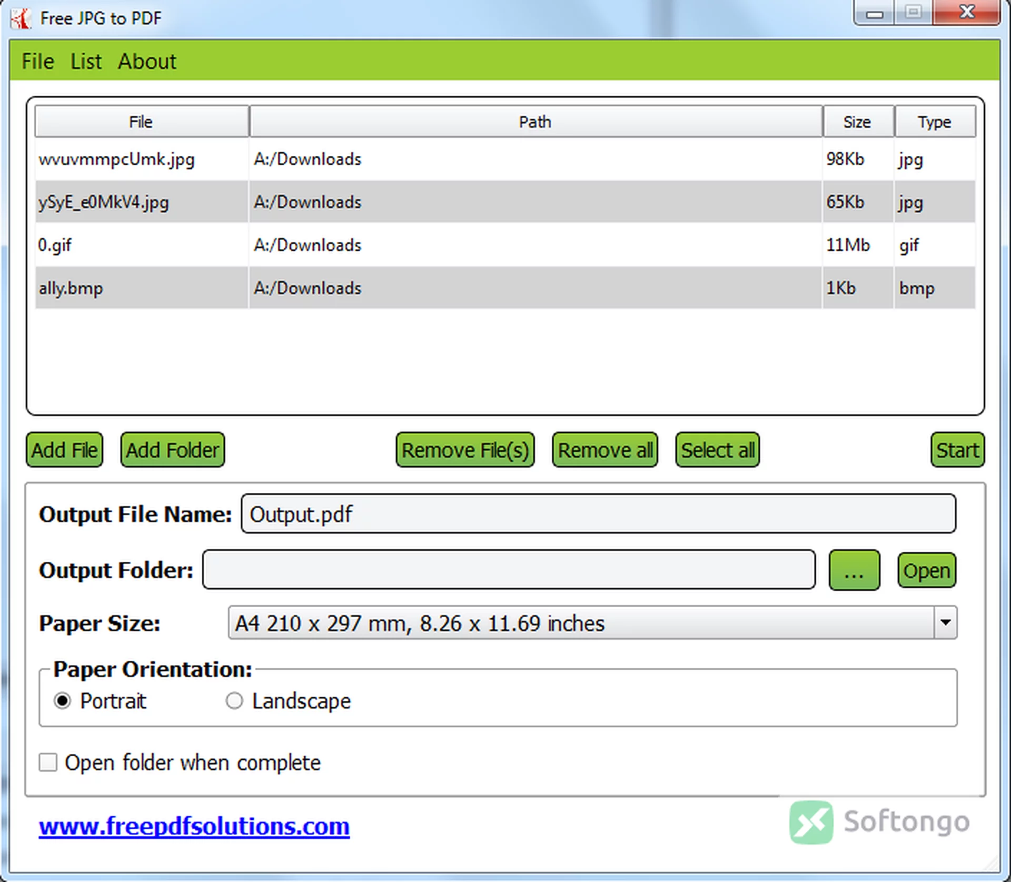Click the Open output folder button
Viewport: 1011px width, 882px height.
927,570
